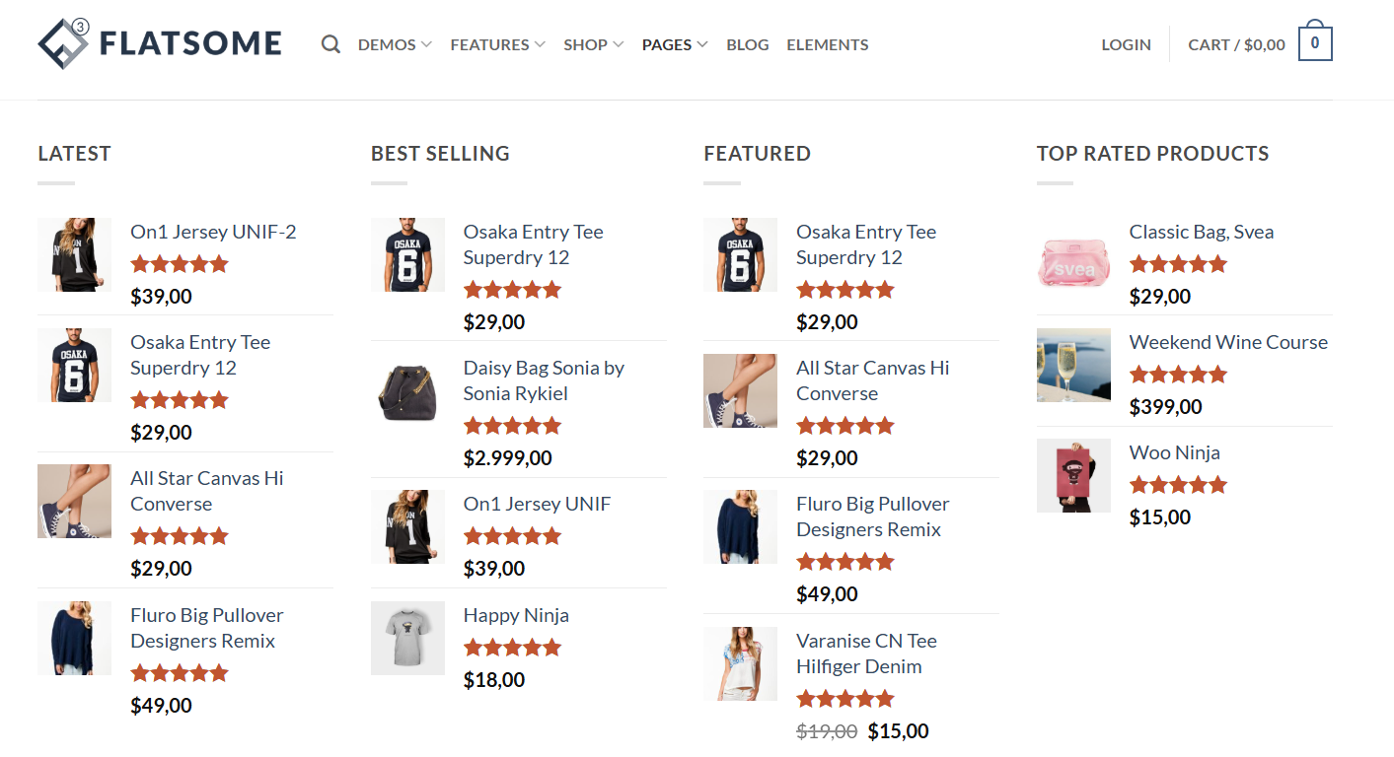Click the CART total showing $0,00

click(1236, 44)
